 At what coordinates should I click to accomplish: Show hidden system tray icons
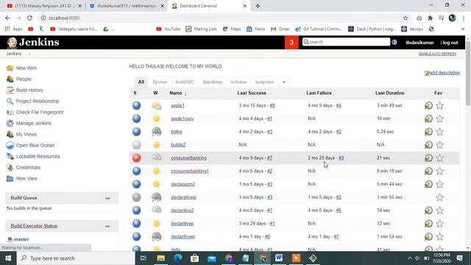(x=409, y=258)
